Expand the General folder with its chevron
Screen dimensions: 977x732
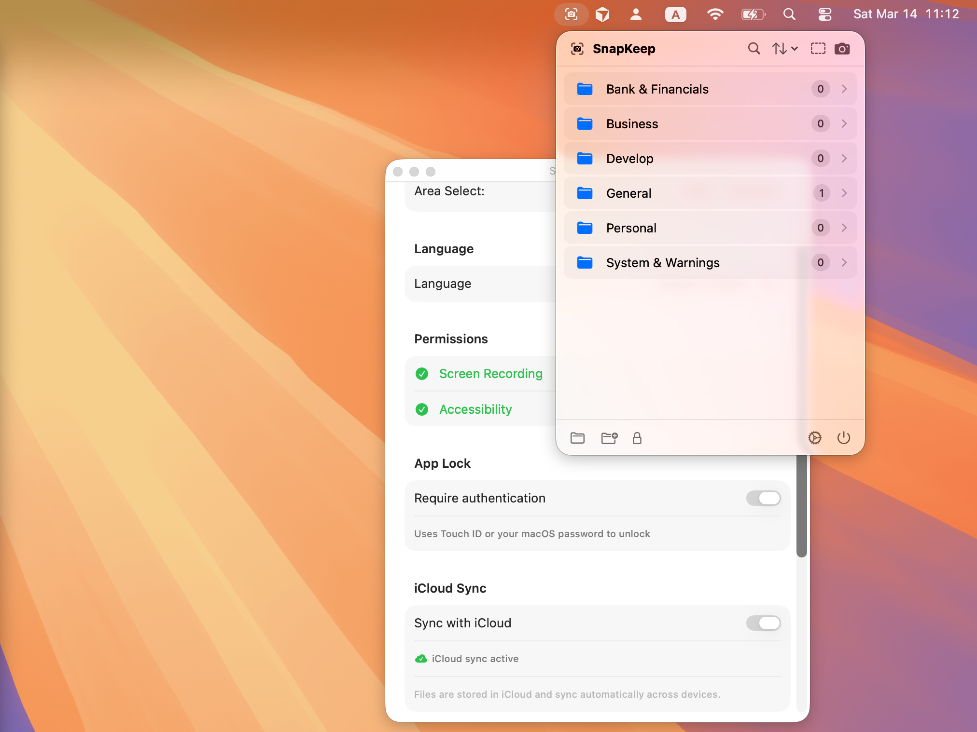pos(844,193)
